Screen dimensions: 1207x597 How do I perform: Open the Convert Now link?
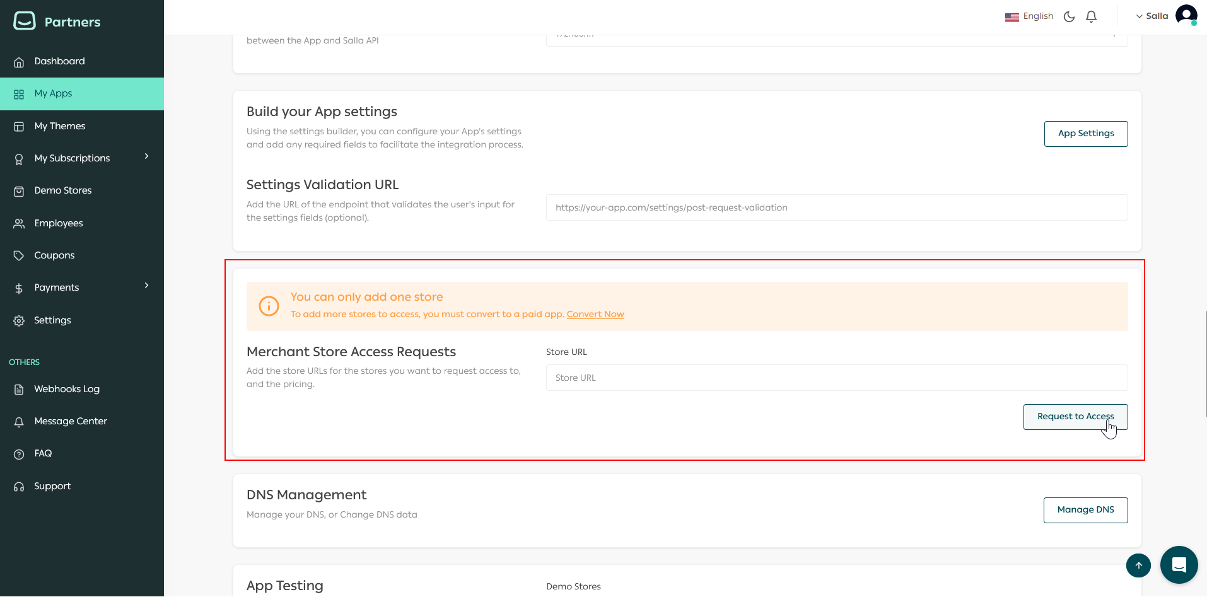coord(595,314)
